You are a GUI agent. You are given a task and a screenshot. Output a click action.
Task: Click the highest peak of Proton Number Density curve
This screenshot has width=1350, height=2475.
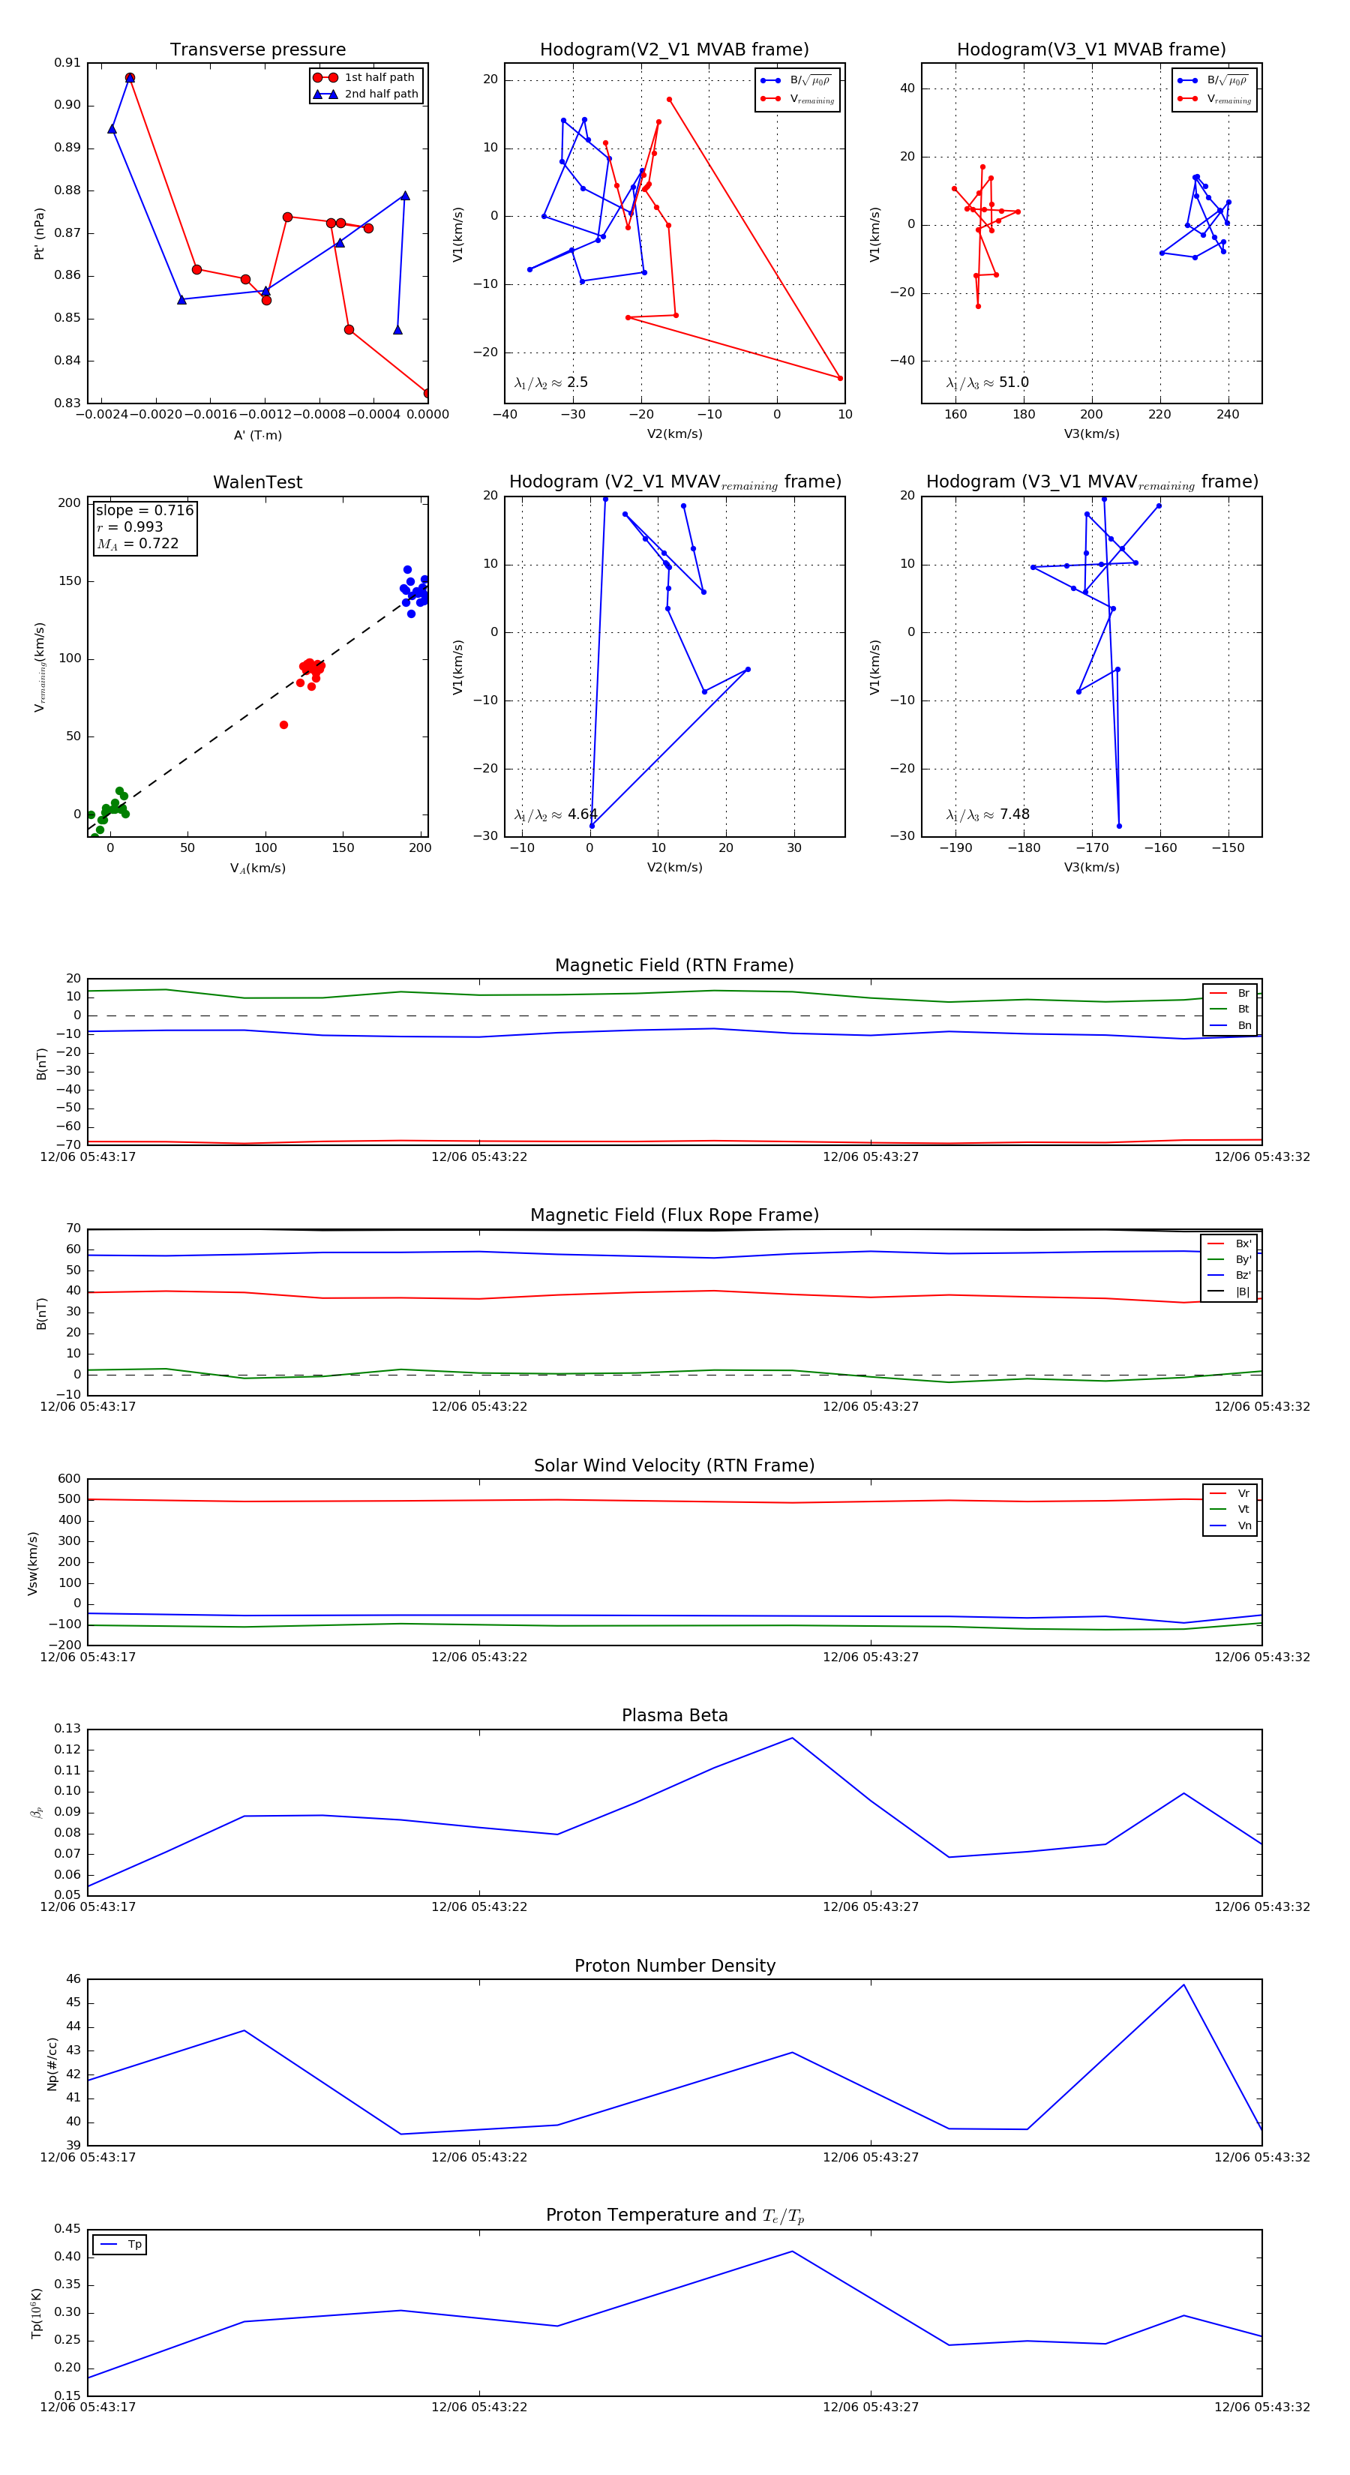pyautogui.click(x=1183, y=1986)
